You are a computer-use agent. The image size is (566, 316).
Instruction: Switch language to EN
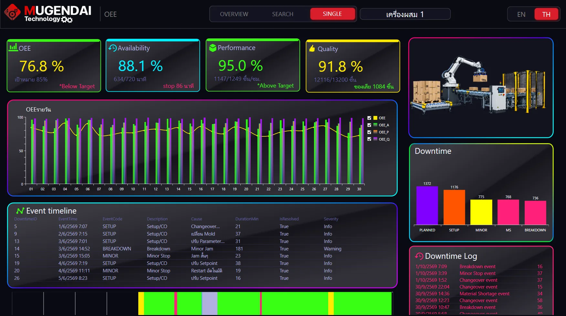(x=521, y=14)
